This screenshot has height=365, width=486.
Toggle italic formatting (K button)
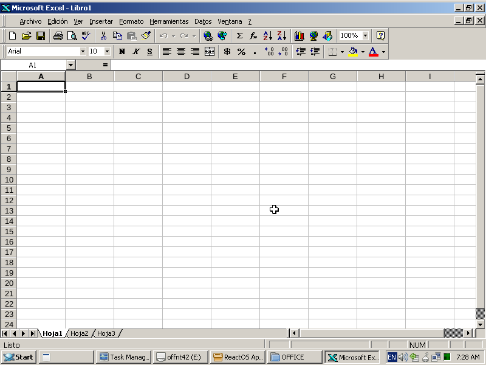136,52
